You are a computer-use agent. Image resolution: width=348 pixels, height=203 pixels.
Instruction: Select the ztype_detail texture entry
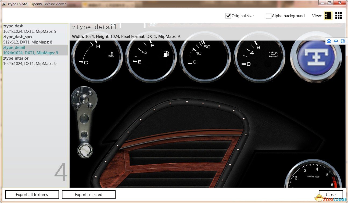click(x=35, y=50)
